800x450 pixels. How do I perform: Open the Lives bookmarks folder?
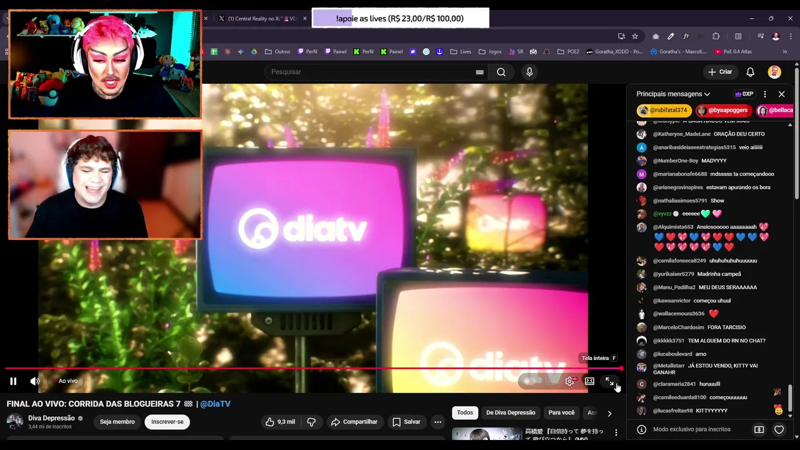click(461, 52)
